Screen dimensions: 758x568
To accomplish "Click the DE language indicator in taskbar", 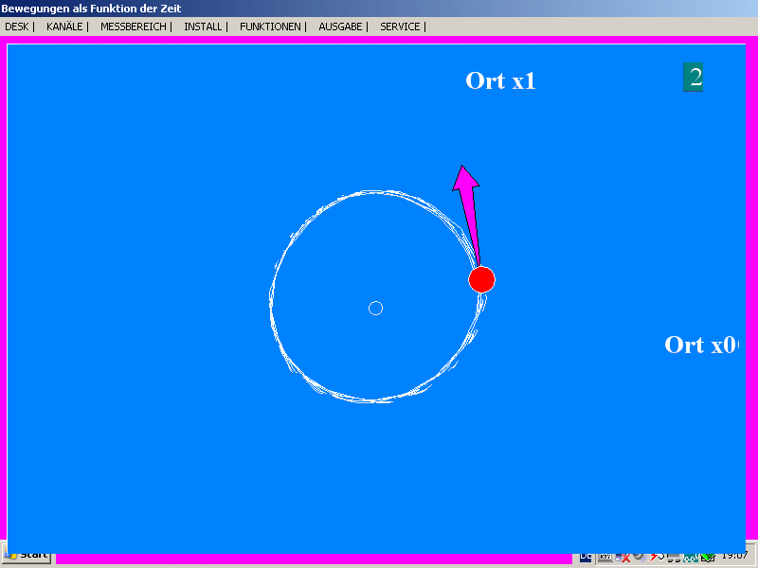I will [586, 557].
